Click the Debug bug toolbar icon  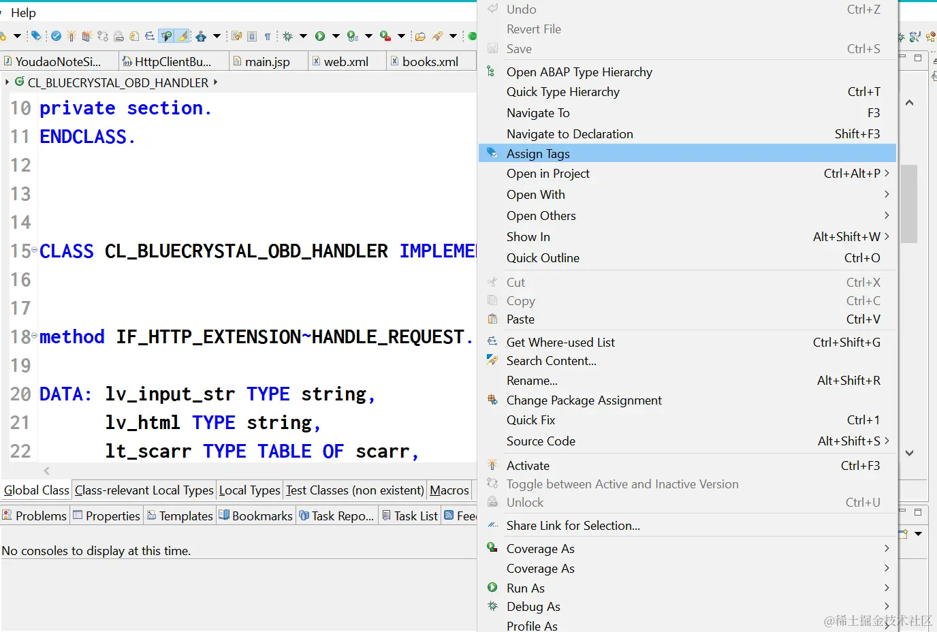(287, 36)
